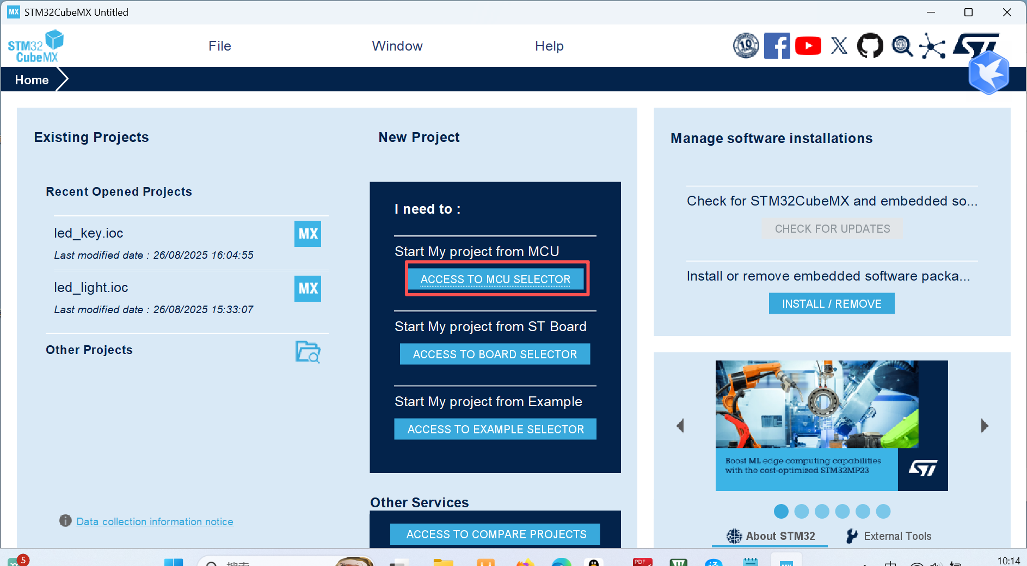This screenshot has width=1027, height=566.
Task: Click ACCESS TO BOARD SELECTOR button
Action: click(x=495, y=354)
